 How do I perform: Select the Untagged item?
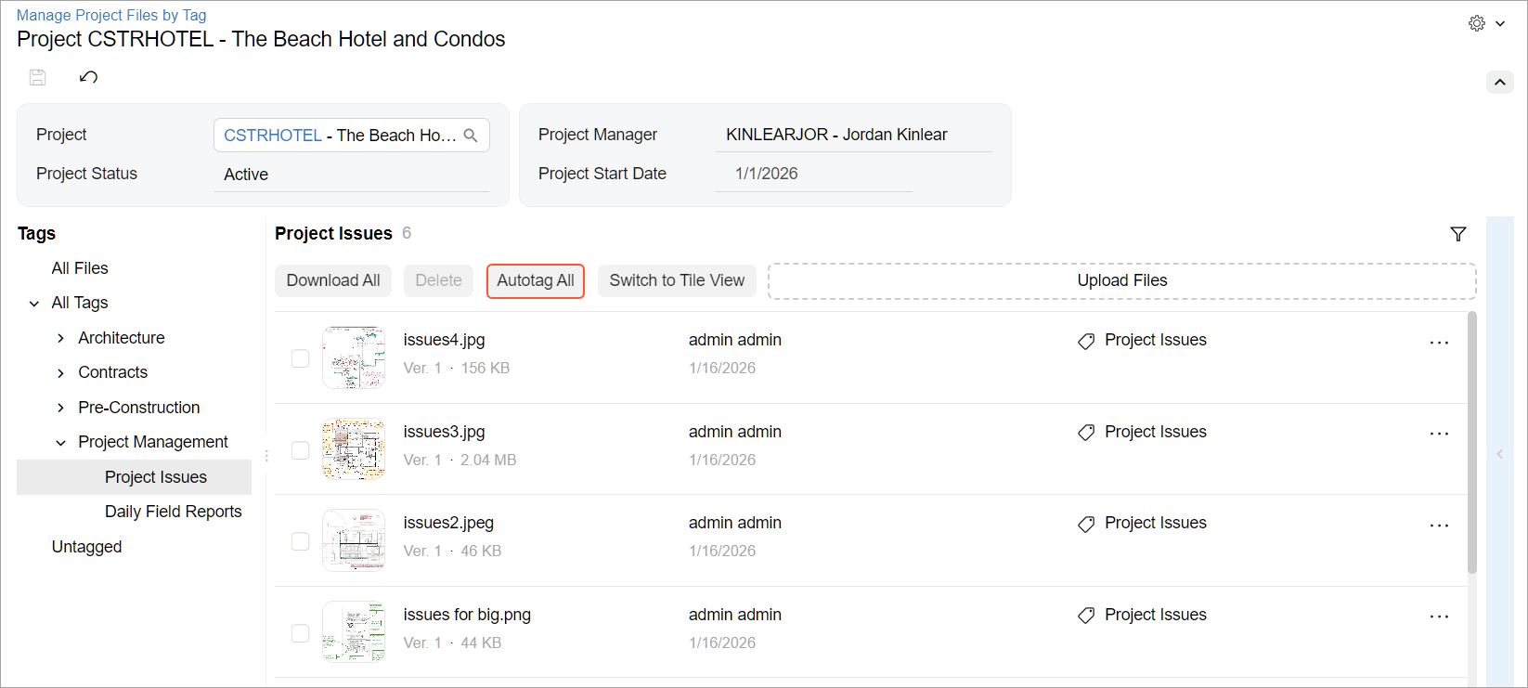coord(86,547)
